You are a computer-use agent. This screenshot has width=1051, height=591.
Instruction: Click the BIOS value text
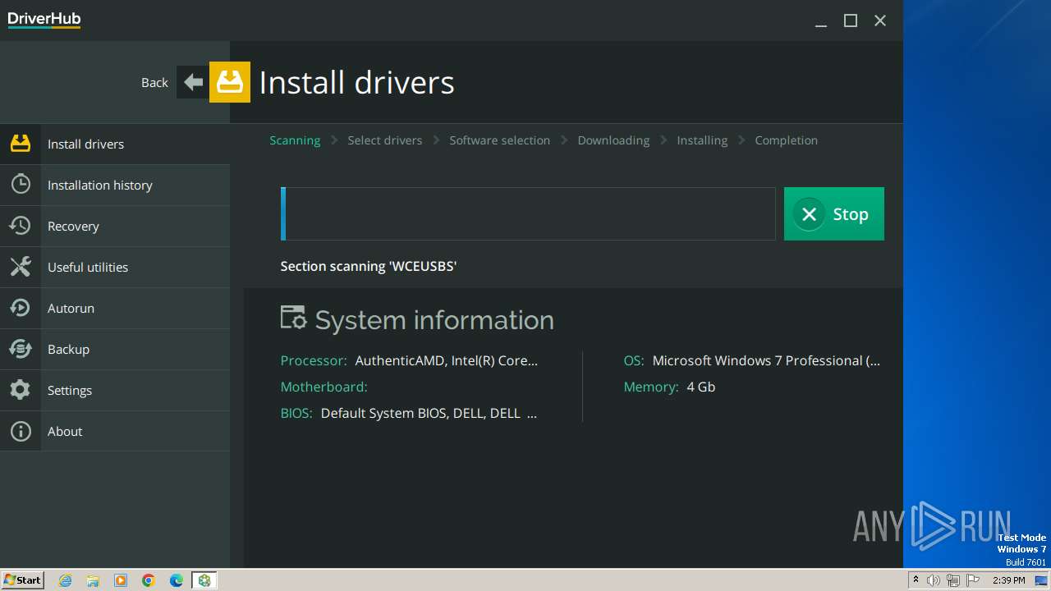(429, 413)
